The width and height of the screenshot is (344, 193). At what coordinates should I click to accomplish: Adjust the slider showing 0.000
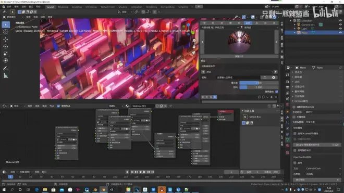(x=259, y=83)
